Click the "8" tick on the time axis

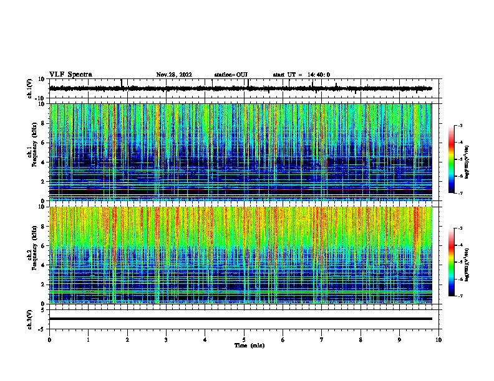pyautogui.click(x=361, y=340)
